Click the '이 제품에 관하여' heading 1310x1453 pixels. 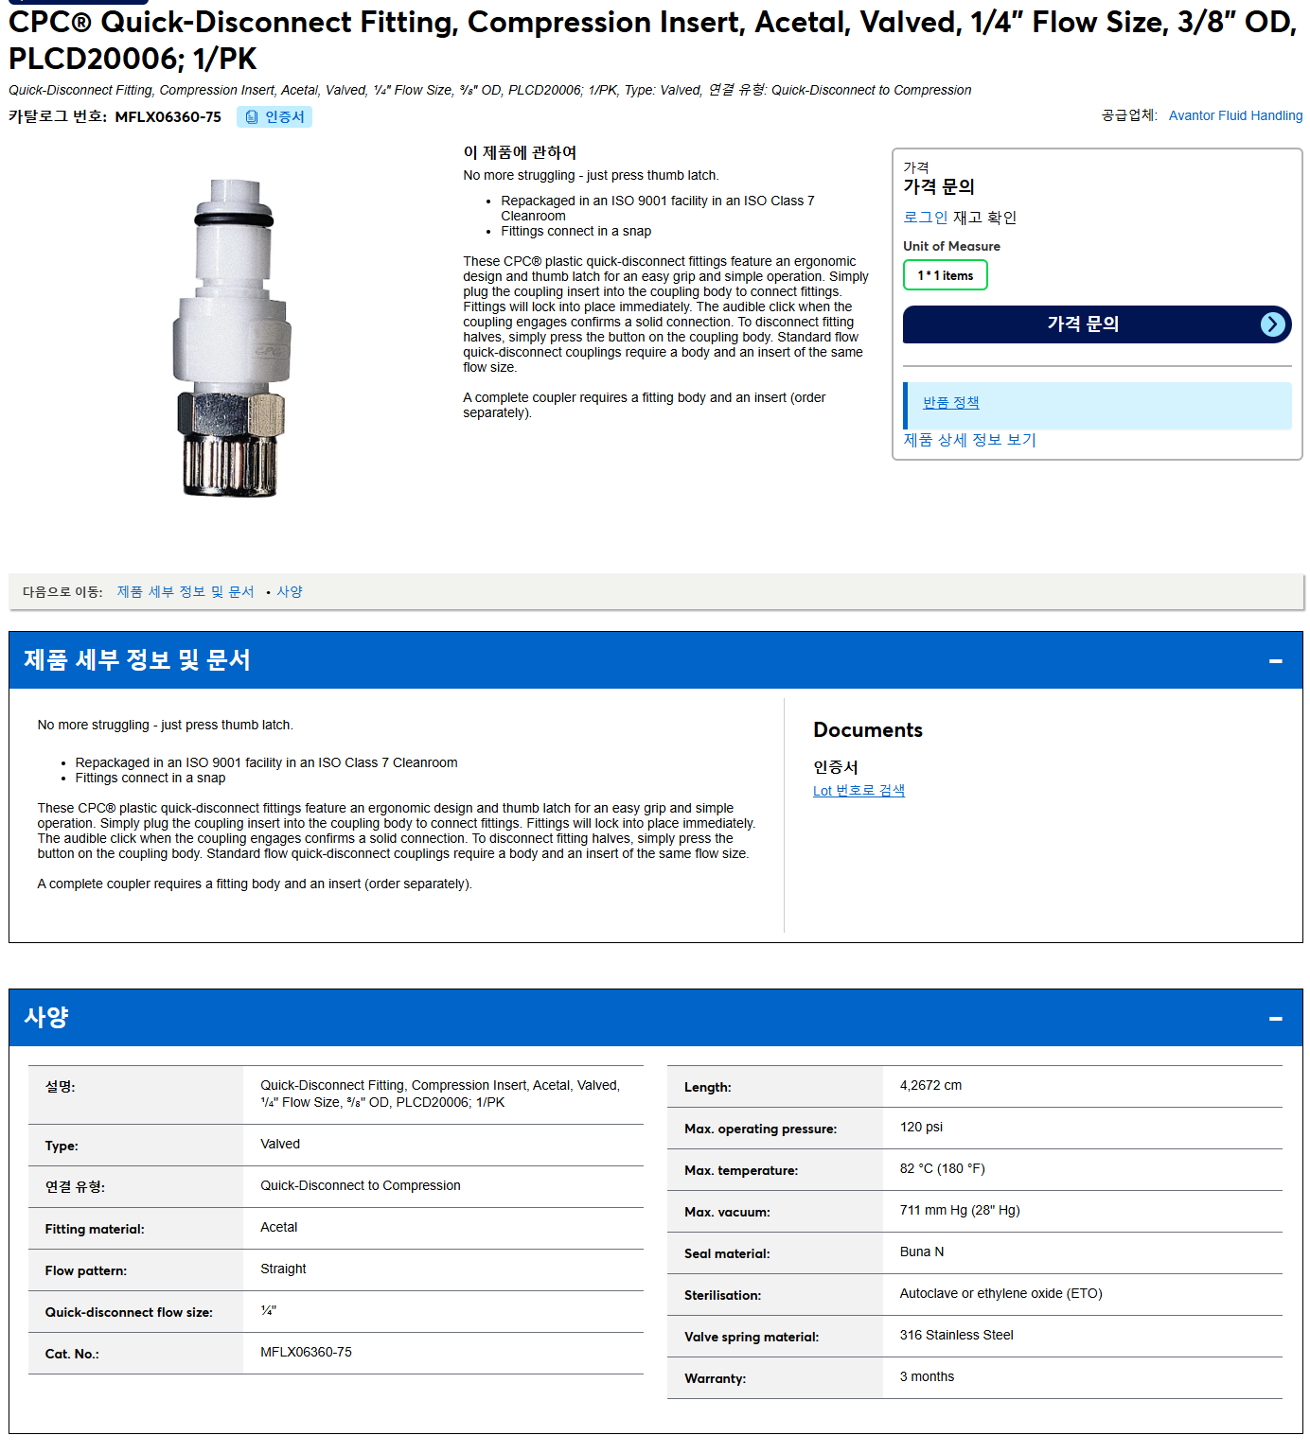[520, 152]
